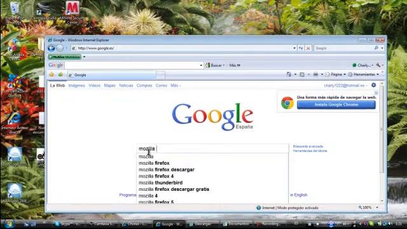Click the Chrome logo in the promo box
Screen dimensions: 407x229
tap(287, 103)
